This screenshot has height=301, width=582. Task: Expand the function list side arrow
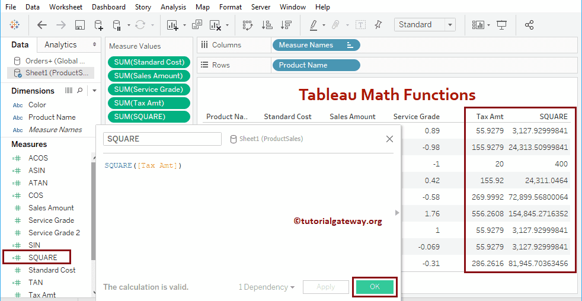click(x=396, y=213)
